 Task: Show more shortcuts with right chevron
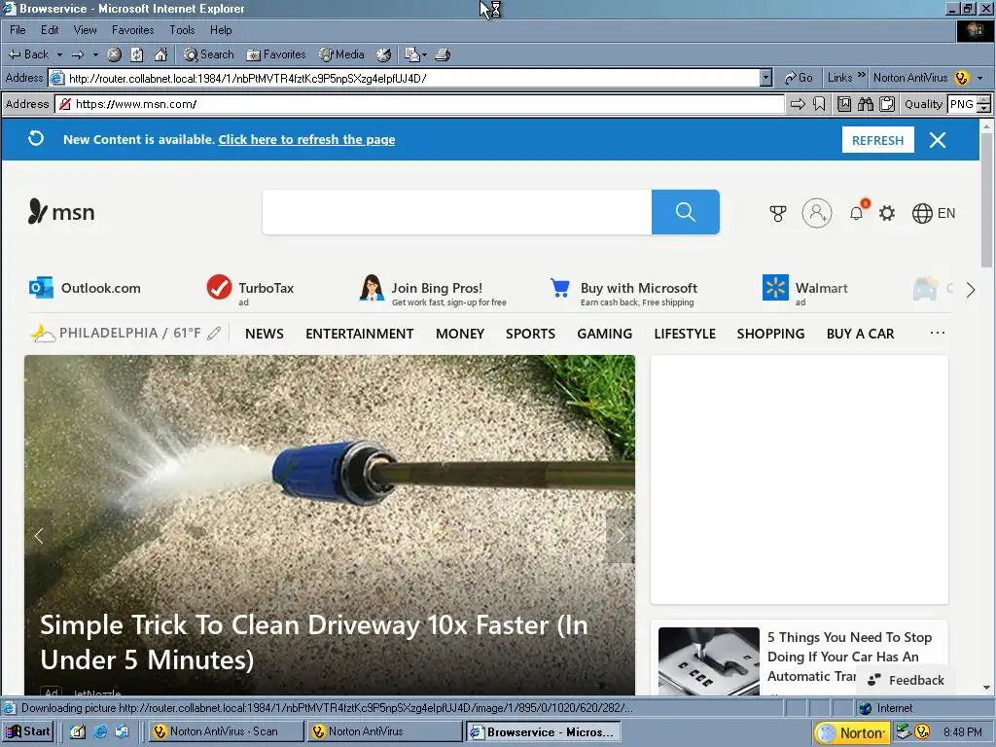coord(971,290)
